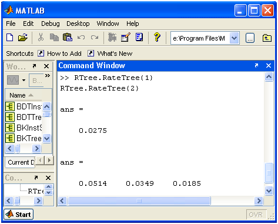Click Command Window scroll right arrow

click(259, 201)
